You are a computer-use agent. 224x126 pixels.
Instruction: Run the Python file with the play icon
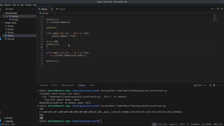click(212, 9)
